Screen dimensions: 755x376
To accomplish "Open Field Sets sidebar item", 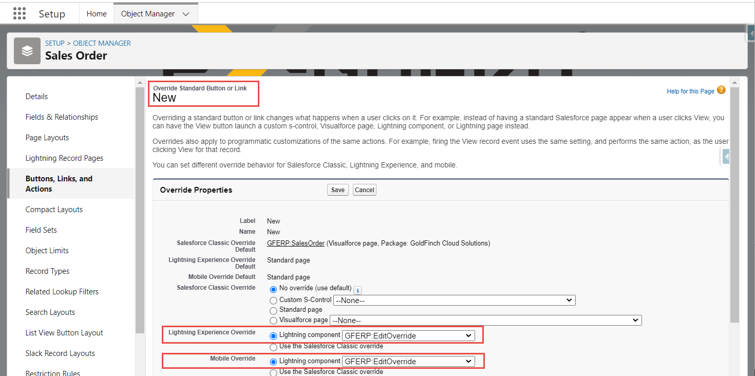I will (x=41, y=230).
